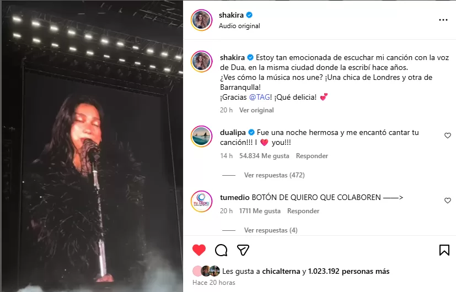Reply to dualipa's comment via Responder
The image size is (456, 292).
point(312,156)
